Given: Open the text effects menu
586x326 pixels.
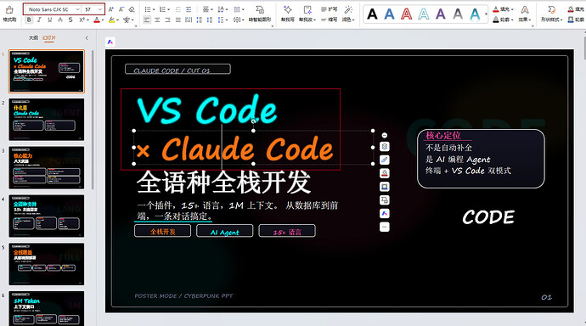Looking at the screenshot, I should (x=525, y=14).
